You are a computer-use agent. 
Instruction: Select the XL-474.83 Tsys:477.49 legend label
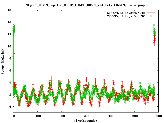(126, 13)
